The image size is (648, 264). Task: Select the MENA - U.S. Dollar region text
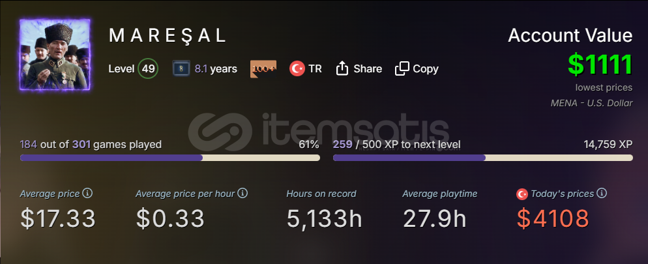tap(591, 103)
